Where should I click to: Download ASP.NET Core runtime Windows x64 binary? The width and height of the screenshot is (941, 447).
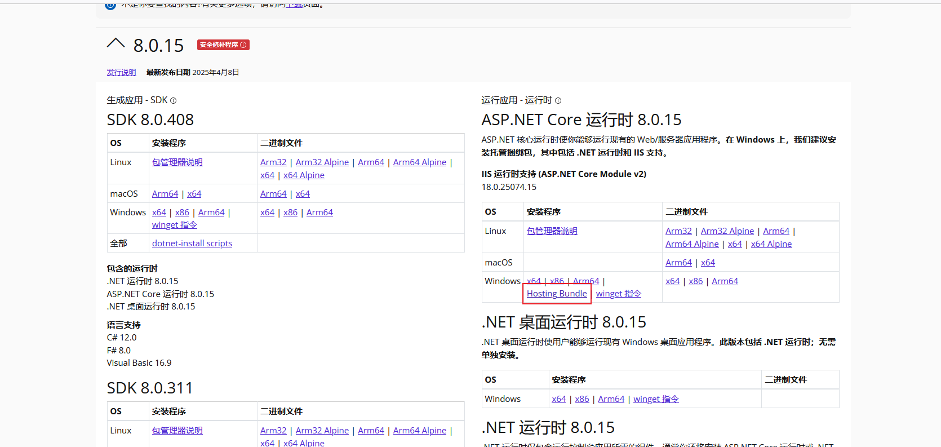[672, 281]
